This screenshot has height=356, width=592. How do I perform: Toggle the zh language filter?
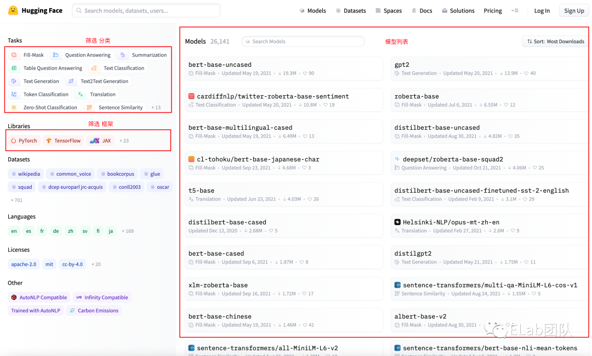pyautogui.click(x=71, y=231)
